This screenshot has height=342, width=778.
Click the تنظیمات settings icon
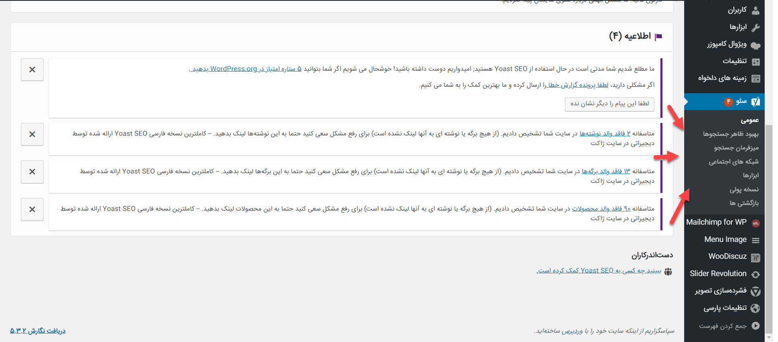(755, 61)
